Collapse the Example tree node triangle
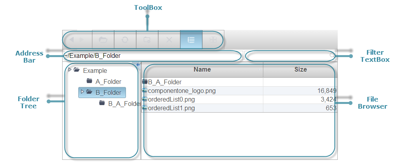 70,70
